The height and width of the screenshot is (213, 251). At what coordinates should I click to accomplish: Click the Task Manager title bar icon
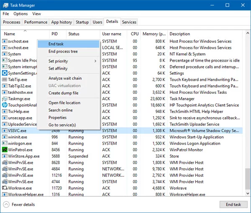pos(5,5)
